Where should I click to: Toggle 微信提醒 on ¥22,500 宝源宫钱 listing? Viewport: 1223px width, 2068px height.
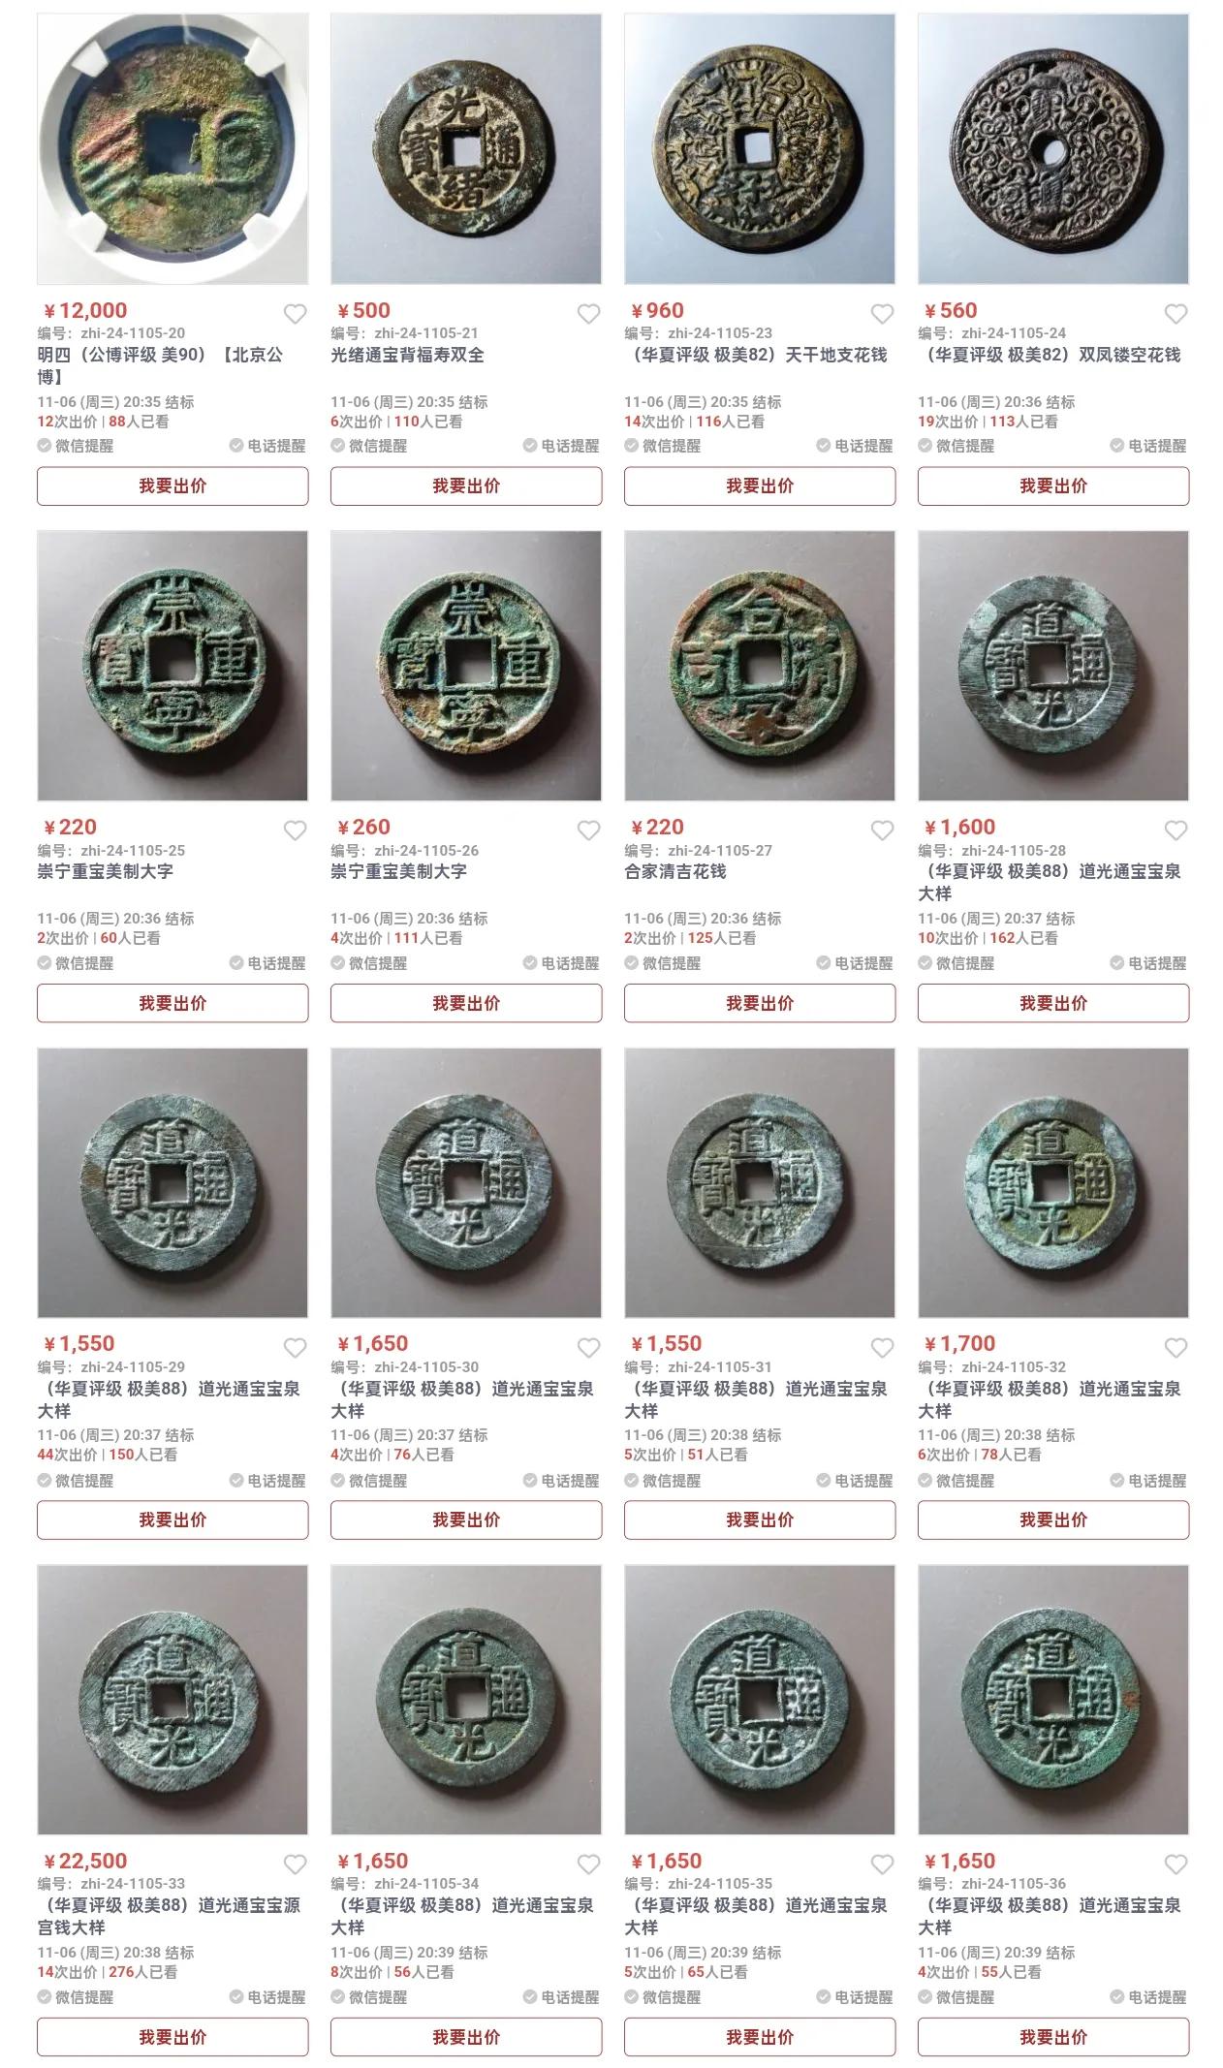tap(76, 1997)
